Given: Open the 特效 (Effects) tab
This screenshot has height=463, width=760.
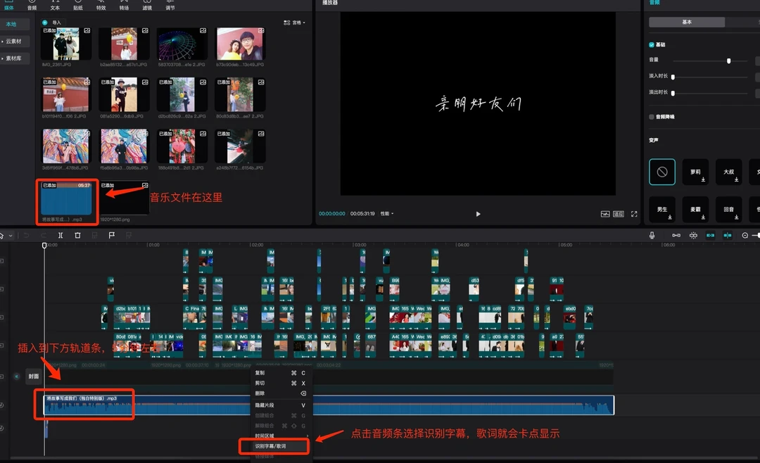Looking at the screenshot, I should point(101,5).
